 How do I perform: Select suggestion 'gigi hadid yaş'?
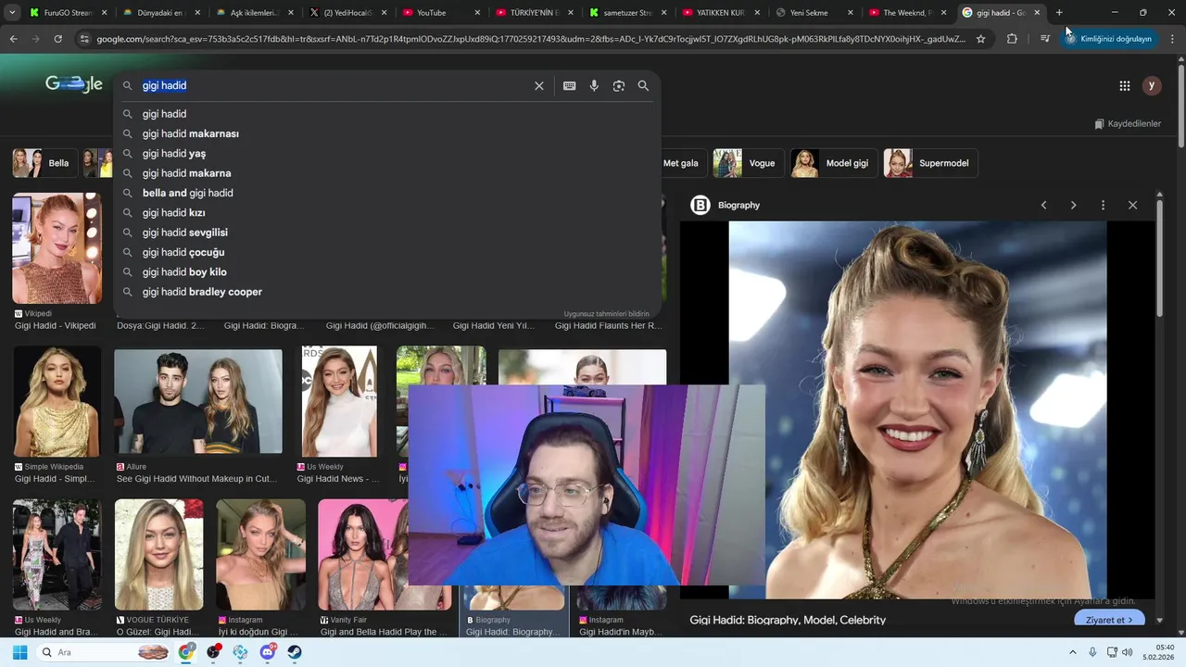(x=387, y=154)
